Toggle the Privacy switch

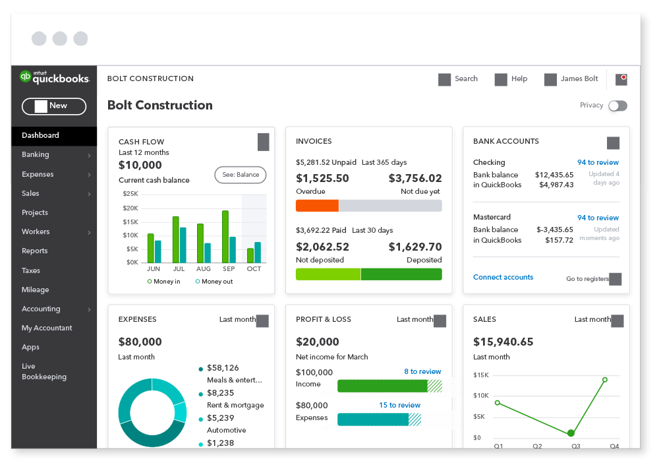(617, 106)
